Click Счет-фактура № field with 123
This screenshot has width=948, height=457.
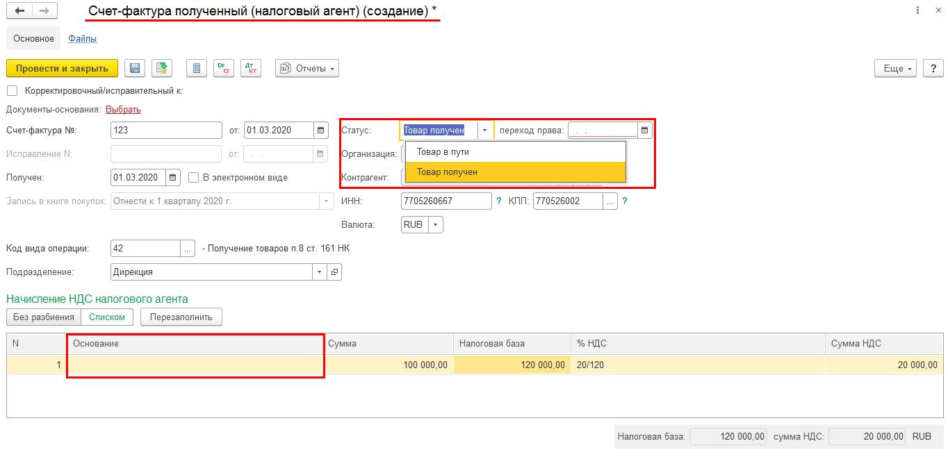[x=166, y=130]
